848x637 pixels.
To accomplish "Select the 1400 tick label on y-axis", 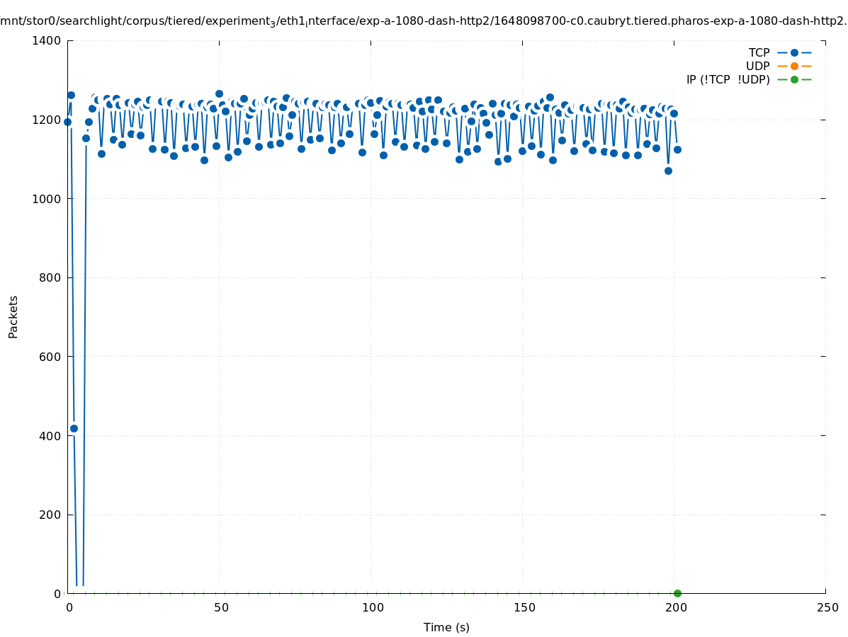I will [x=46, y=40].
